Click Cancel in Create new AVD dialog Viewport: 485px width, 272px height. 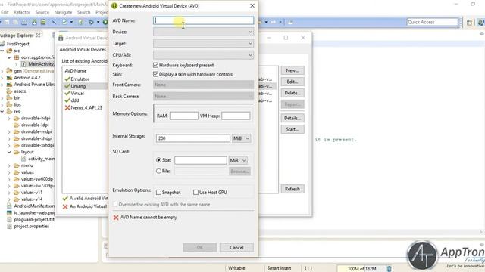(x=236, y=247)
